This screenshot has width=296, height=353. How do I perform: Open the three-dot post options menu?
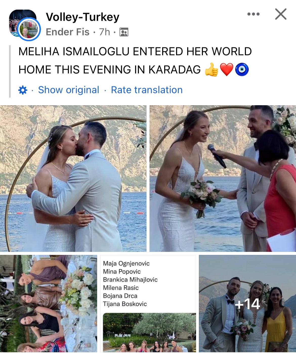click(253, 14)
